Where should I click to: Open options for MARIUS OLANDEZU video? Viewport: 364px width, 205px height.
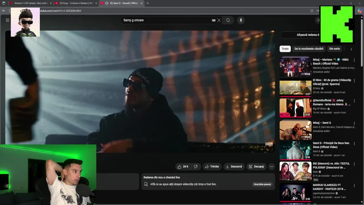coord(354,185)
